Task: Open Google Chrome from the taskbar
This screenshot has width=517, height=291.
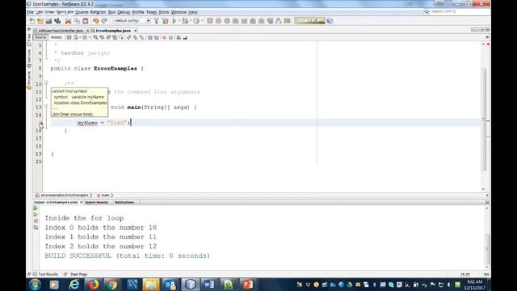Action: [111, 285]
